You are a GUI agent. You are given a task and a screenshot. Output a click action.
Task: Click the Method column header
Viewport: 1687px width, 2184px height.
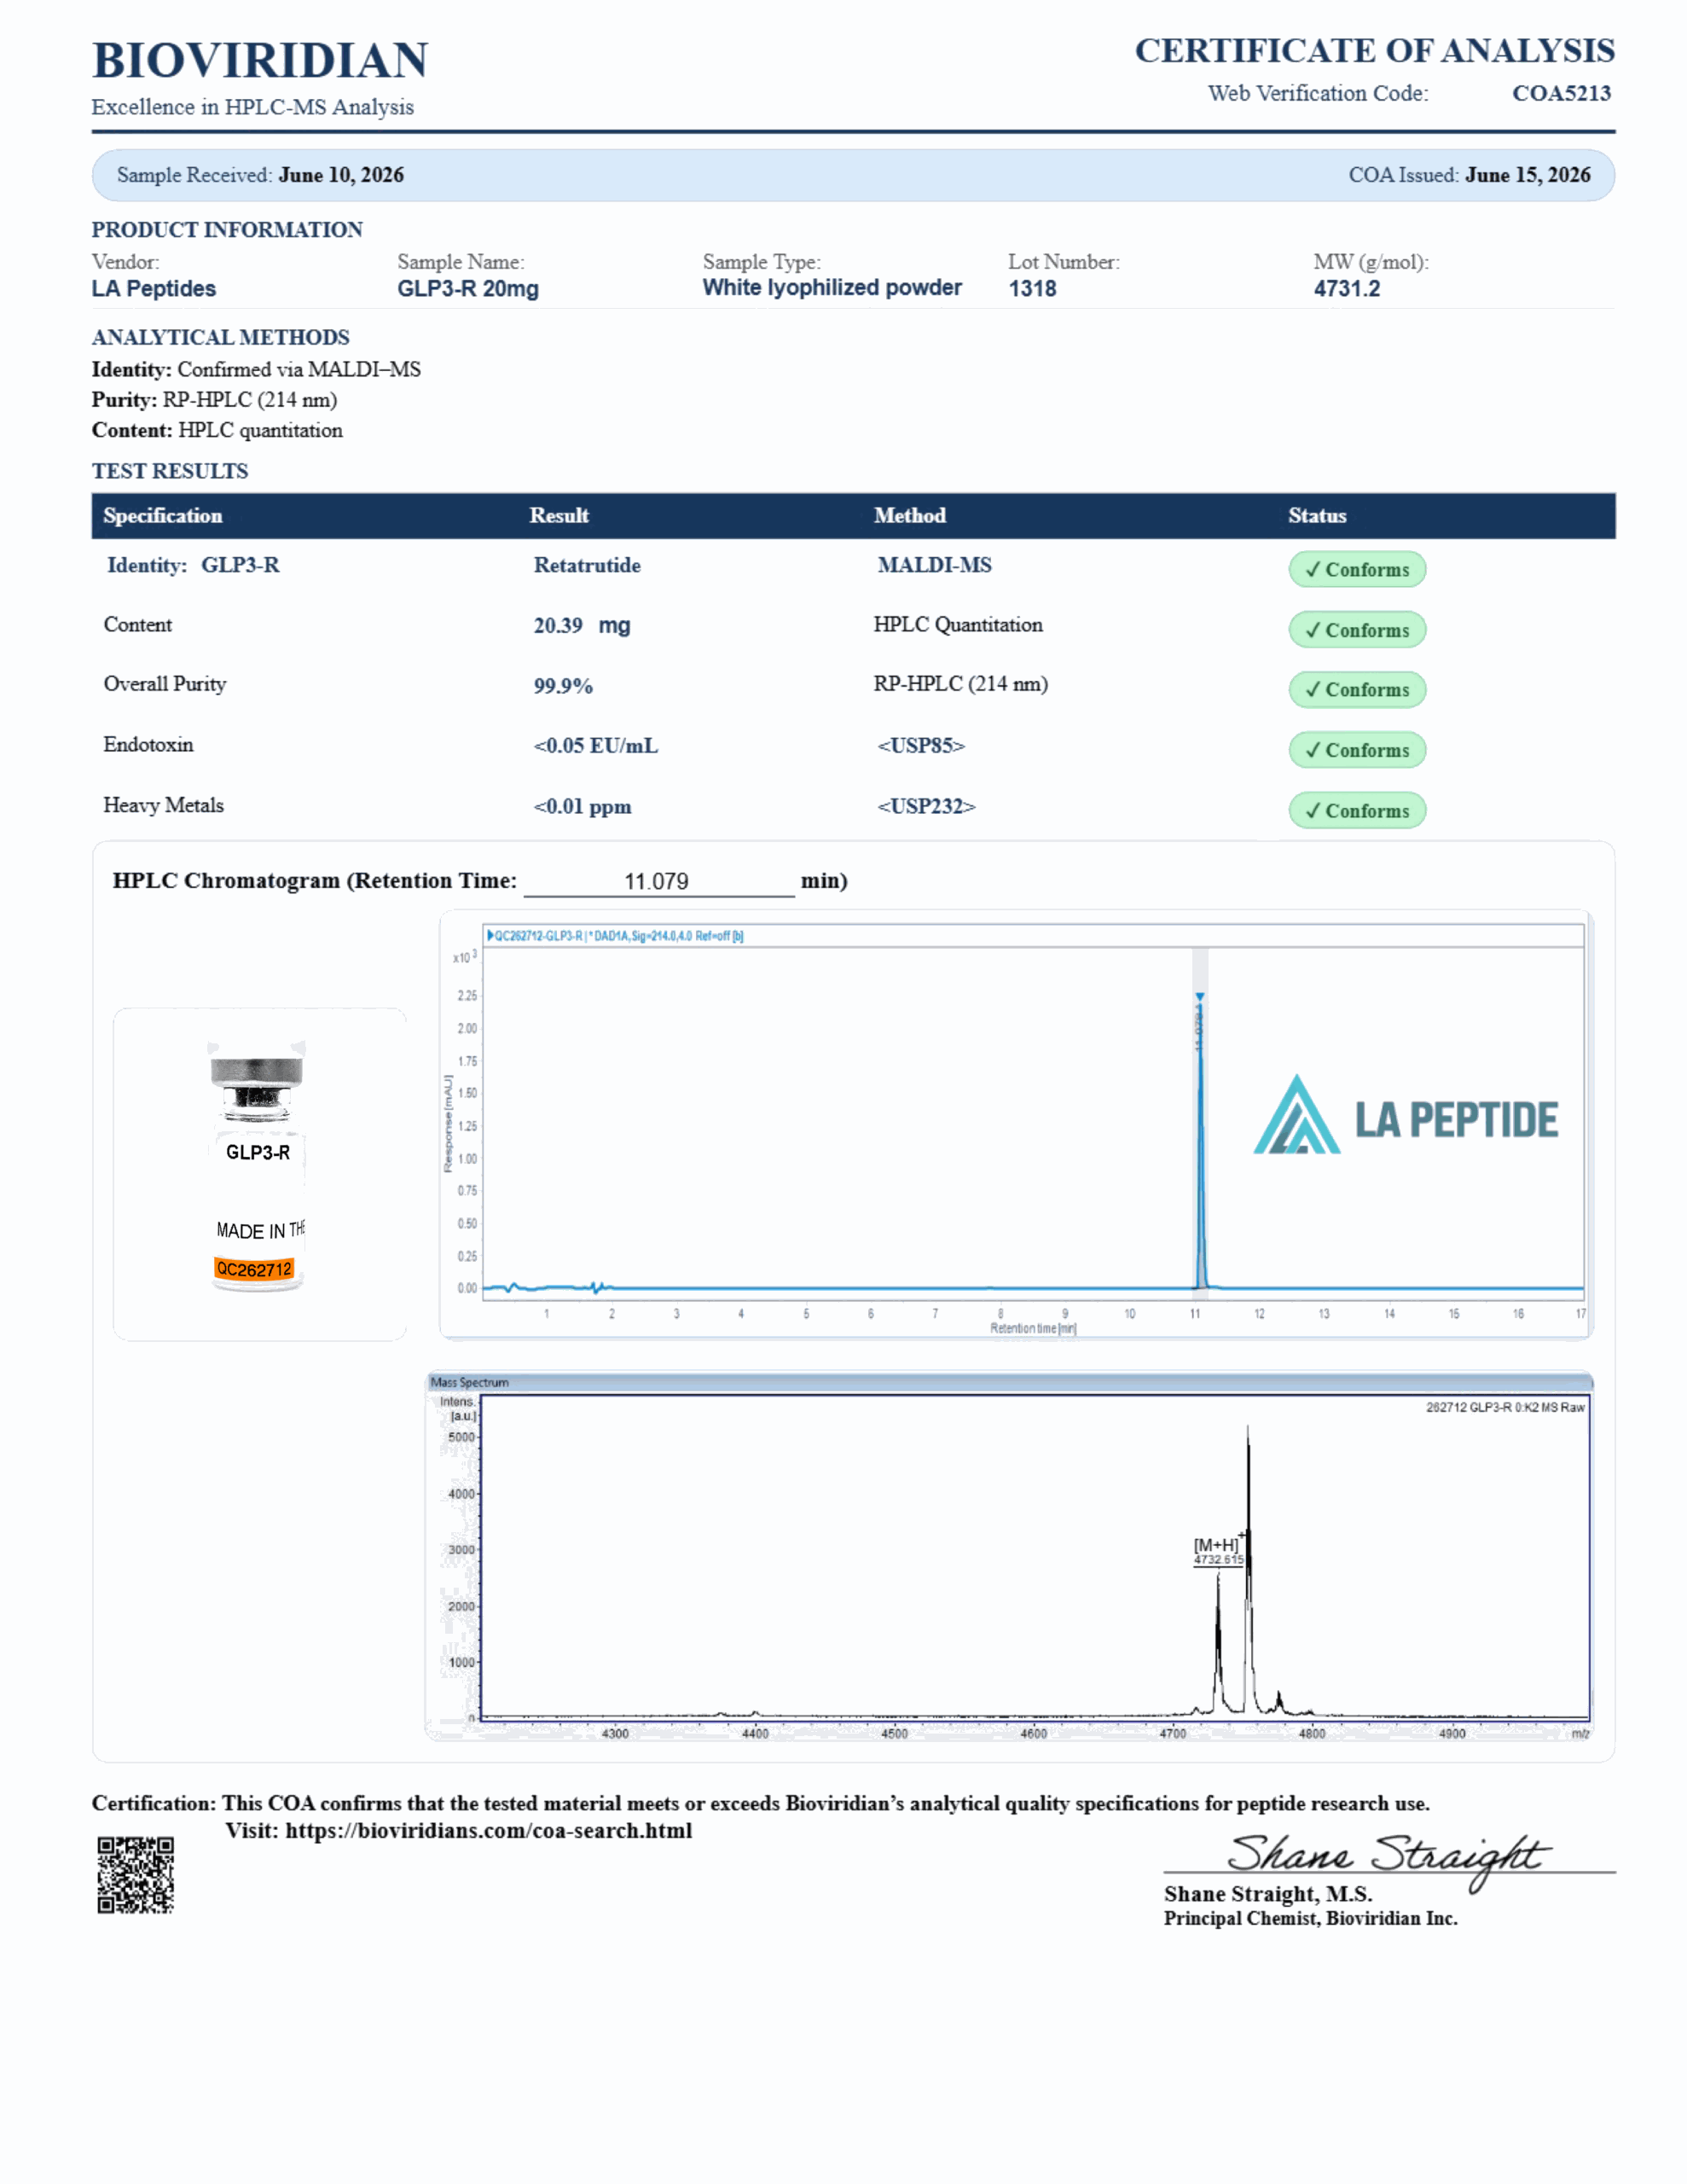pyautogui.click(x=910, y=516)
